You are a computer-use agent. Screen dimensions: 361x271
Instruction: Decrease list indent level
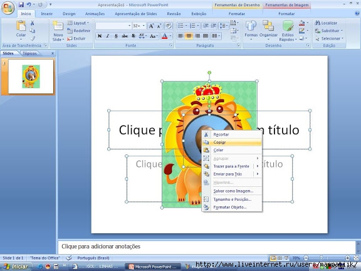[205, 26]
